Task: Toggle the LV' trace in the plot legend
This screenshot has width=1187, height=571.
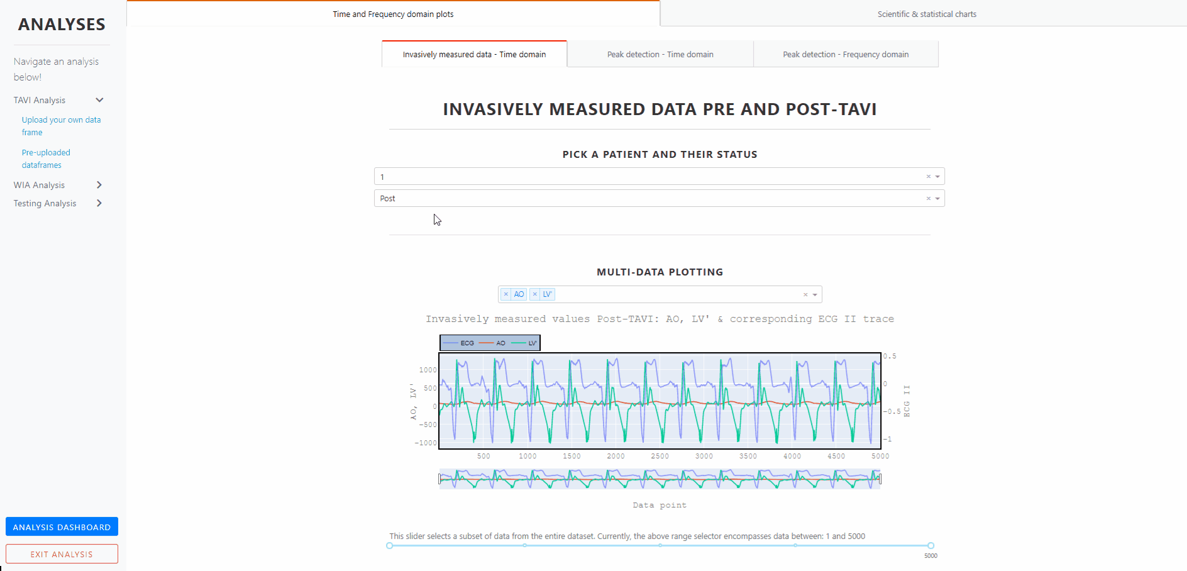Action: point(531,343)
